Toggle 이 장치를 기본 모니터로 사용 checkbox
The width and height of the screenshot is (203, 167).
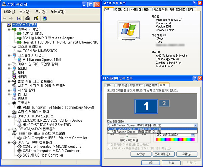(x=109, y=145)
